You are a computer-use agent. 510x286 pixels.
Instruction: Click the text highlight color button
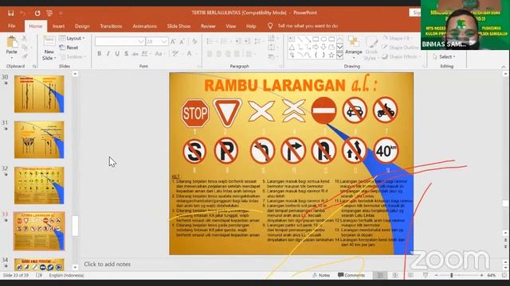tap(176, 53)
